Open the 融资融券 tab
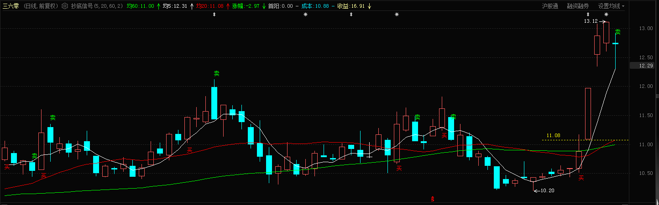The height and width of the screenshot is (205, 659). pyautogui.click(x=578, y=6)
